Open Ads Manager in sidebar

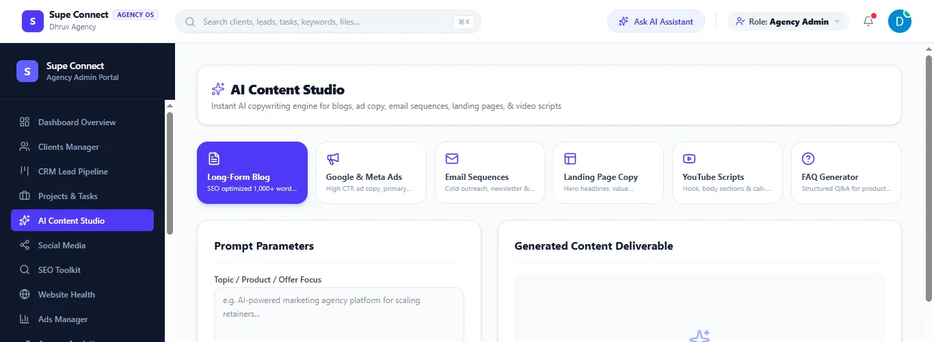[82, 319]
